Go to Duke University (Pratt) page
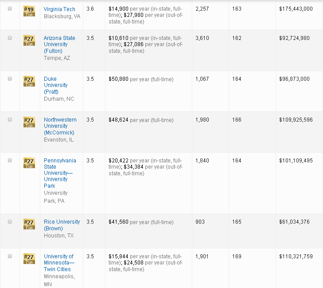The height and width of the screenshot is (288, 323). coord(55,85)
